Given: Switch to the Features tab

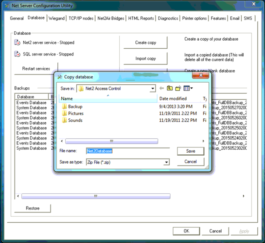Looking at the screenshot, I should [x=218, y=18].
